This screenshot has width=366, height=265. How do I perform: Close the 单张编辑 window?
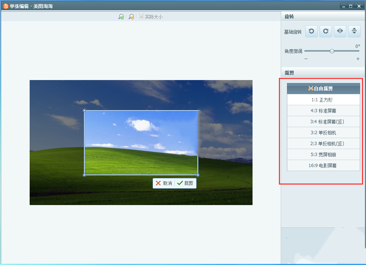pyautogui.click(x=359, y=6)
